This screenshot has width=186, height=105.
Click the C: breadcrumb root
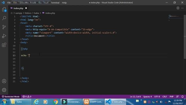(12, 13)
